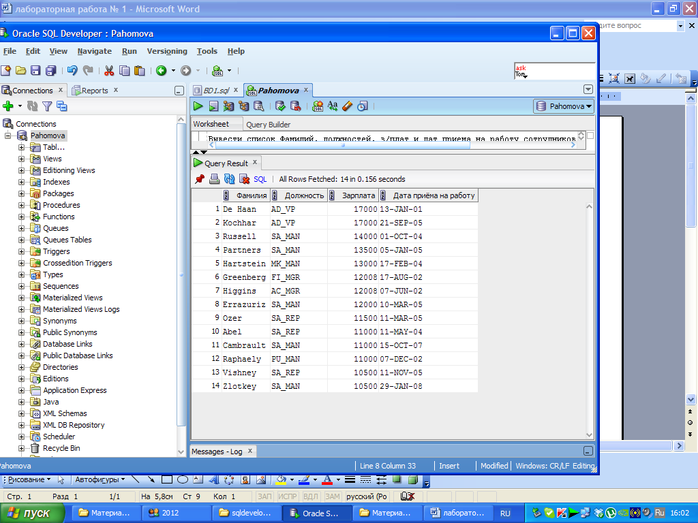This screenshot has width=698, height=523.
Task: Toggle the ВДЛ extend selection indicator
Action: coord(311,496)
